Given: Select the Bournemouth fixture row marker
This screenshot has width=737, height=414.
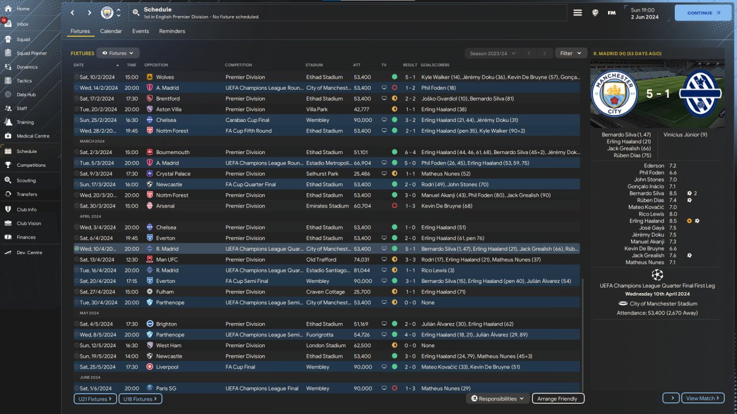Looking at the screenshot, I should [77, 152].
